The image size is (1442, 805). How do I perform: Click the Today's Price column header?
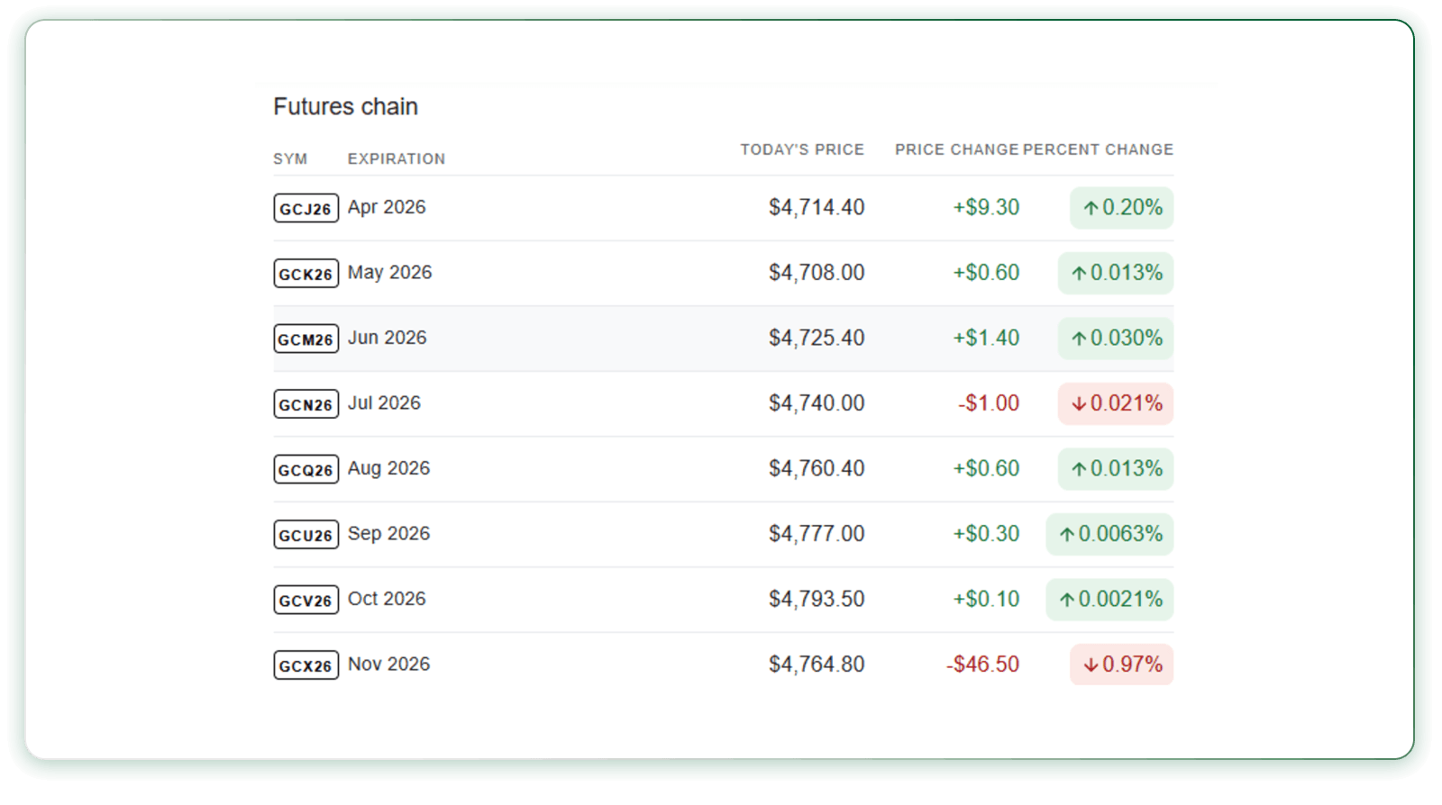(x=801, y=149)
